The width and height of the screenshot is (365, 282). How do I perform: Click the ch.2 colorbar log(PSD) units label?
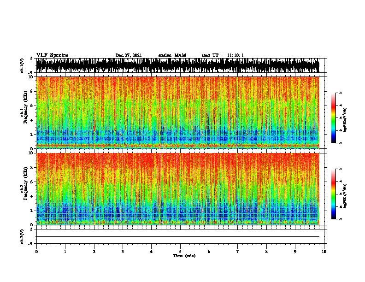(x=345, y=196)
